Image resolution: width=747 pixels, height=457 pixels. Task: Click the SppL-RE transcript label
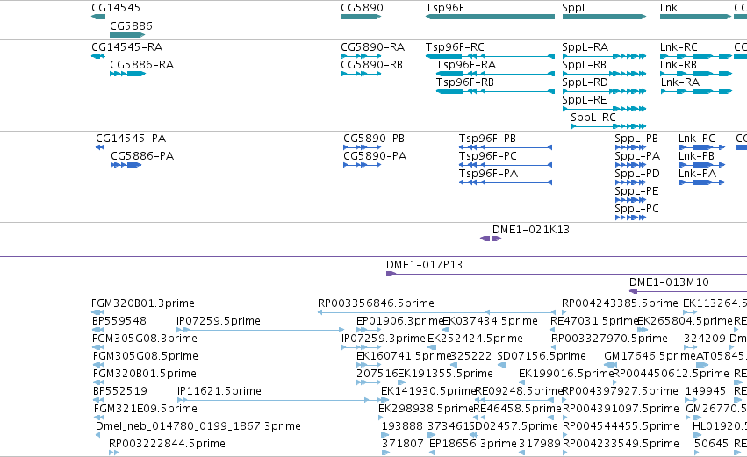click(x=585, y=100)
